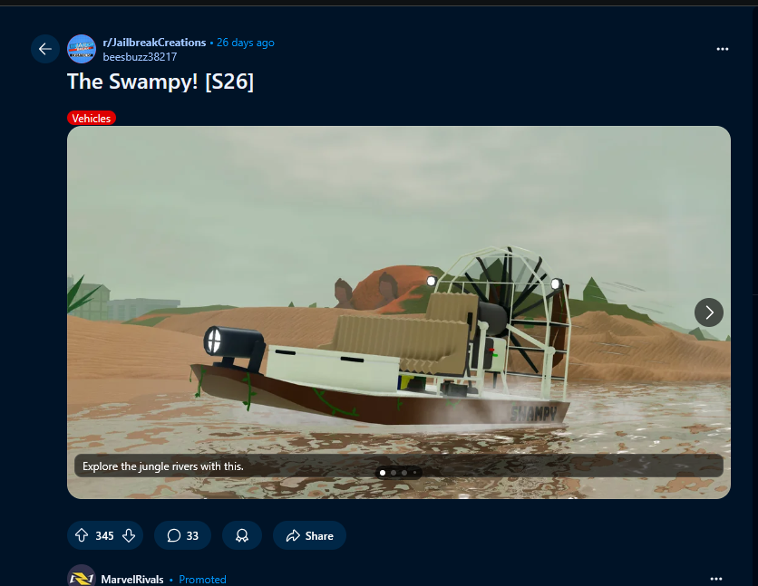Open the post's three-dot options menu
This screenshot has height=586, width=758.
click(723, 49)
